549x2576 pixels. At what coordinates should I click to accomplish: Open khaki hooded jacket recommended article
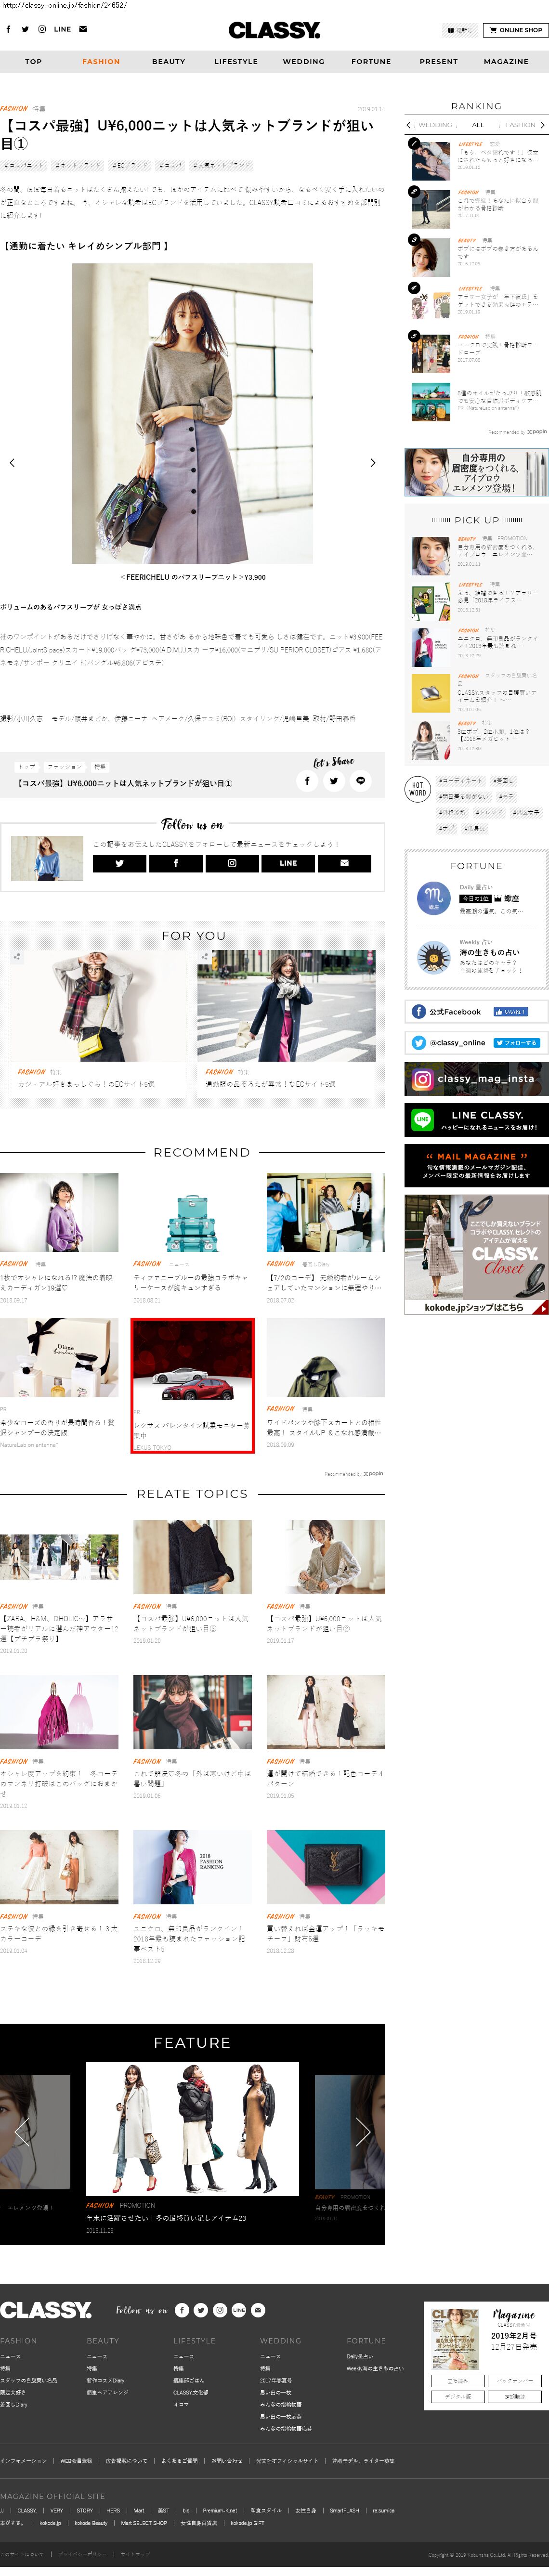click(x=325, y=1358)
